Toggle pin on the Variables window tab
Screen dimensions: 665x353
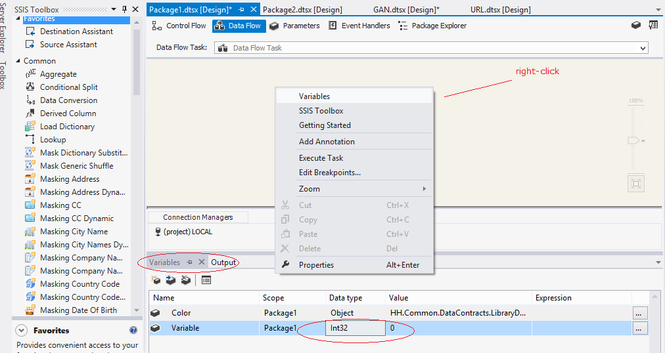[189, 262]
